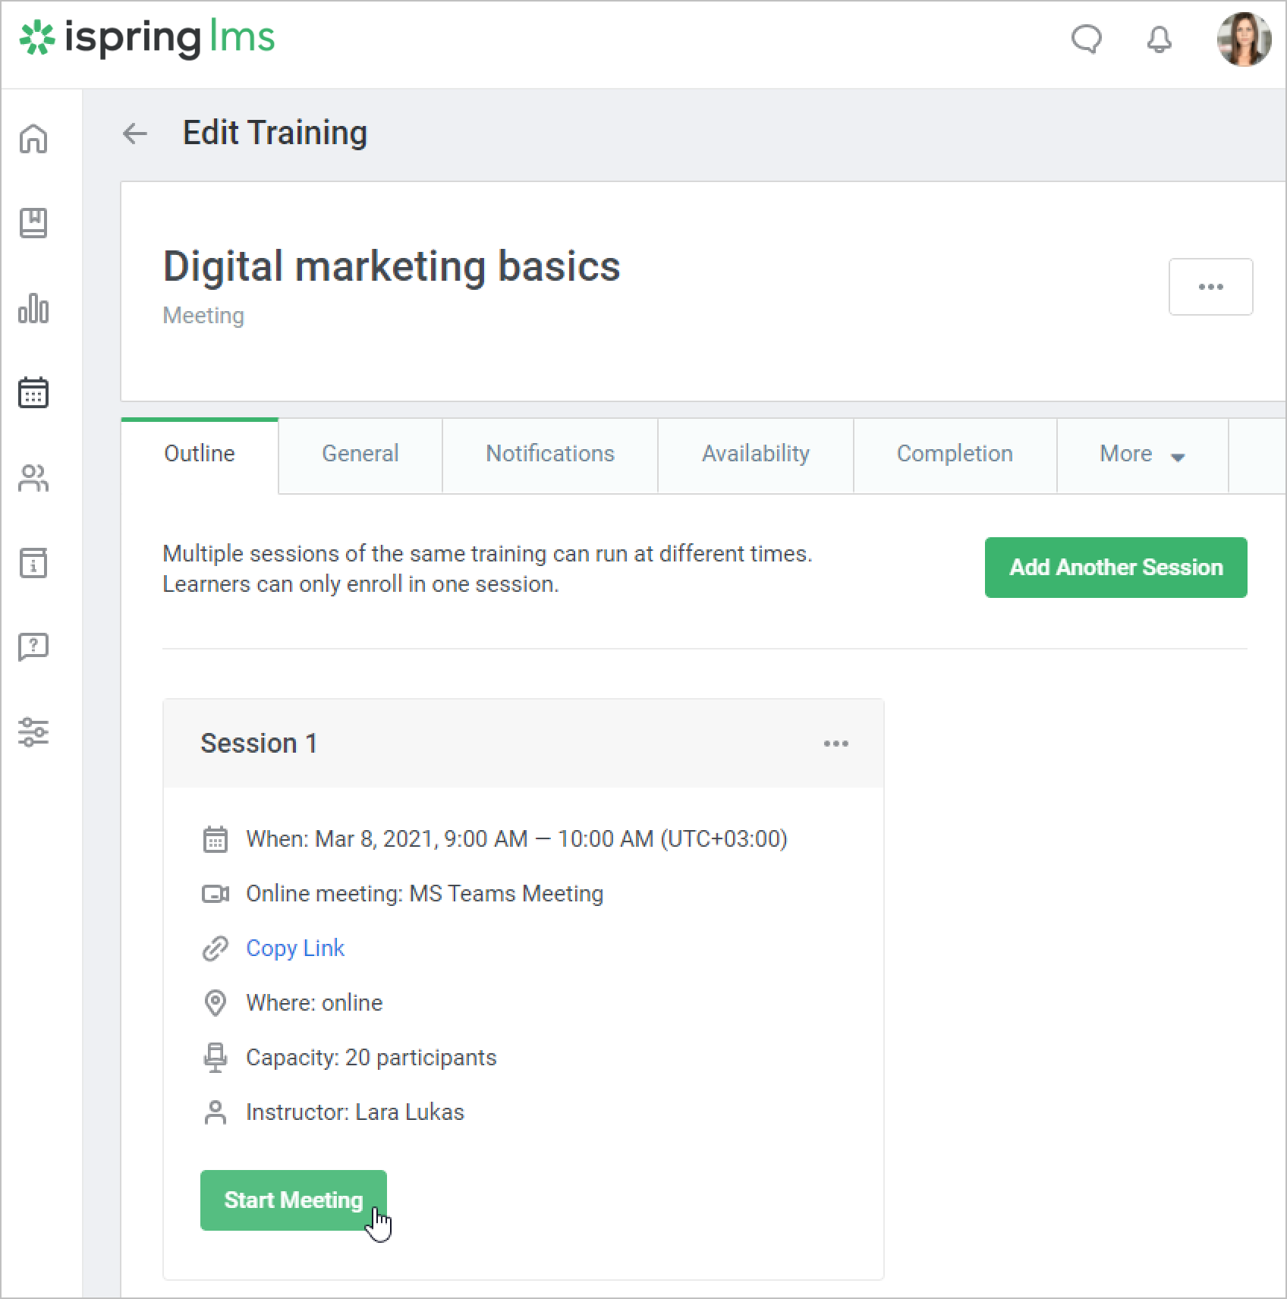Open the help question bubble icon
This screenshot has width=1287, height=1299.
(33, 647)
